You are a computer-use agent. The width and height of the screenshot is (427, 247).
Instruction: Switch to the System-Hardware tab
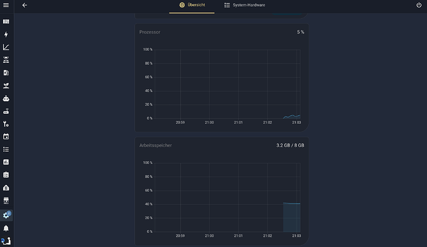tap(244, 5)
